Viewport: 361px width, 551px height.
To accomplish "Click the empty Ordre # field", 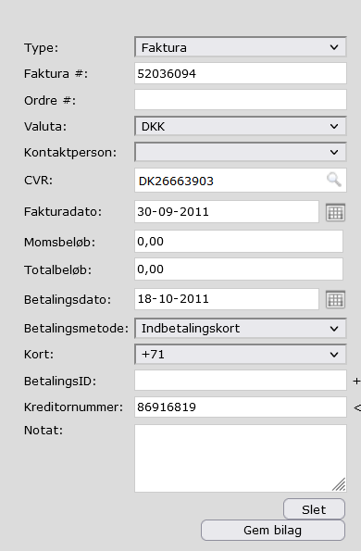I will point(241,99).
